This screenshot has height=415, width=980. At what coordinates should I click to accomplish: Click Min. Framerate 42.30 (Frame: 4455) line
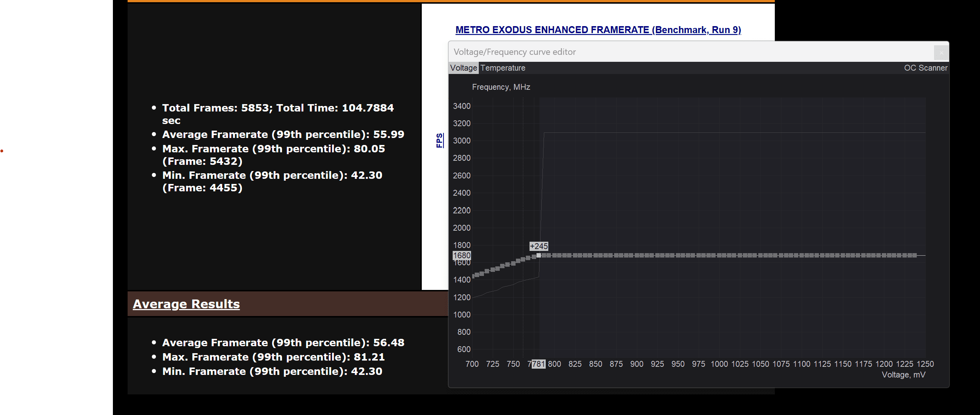click(x=272, y=181)
